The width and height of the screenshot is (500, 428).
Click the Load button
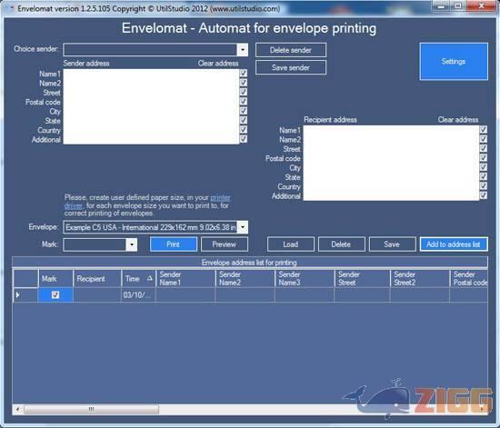point(291,244)
